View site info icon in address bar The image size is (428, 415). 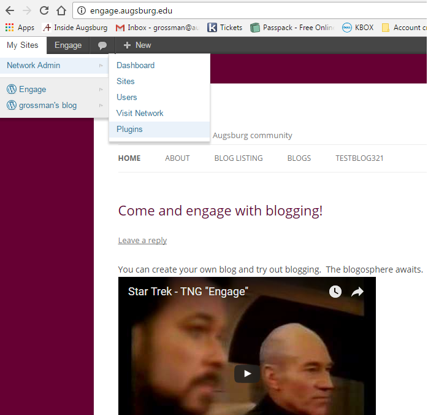(x=82, y=10)
